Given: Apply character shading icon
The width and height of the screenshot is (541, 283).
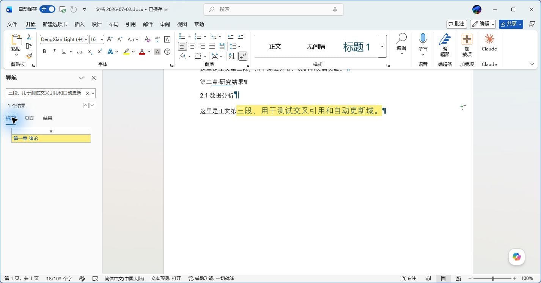Looking at the screenshot, I should point(157,52).
